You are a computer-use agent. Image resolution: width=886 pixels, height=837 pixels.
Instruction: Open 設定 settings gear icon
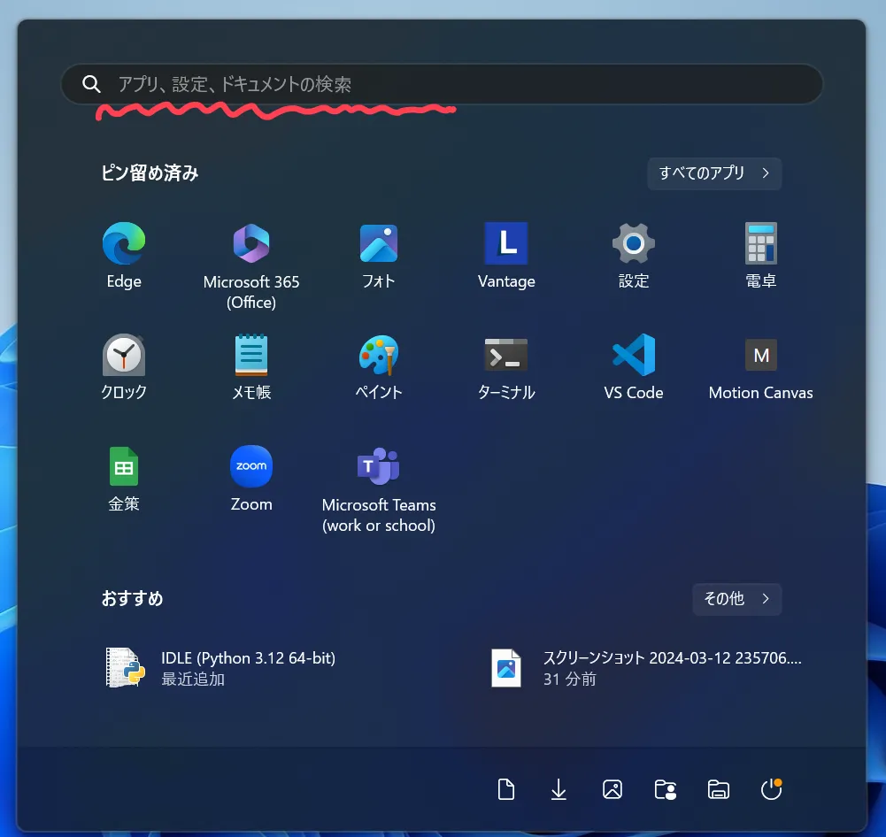(634, 244)
